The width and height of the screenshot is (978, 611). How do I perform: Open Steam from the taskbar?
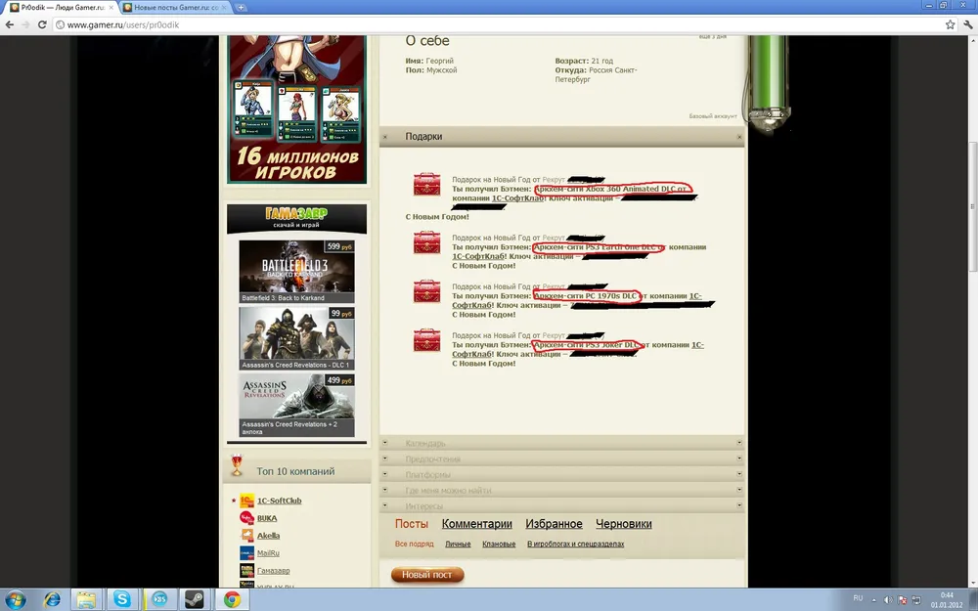click(195, 600)
